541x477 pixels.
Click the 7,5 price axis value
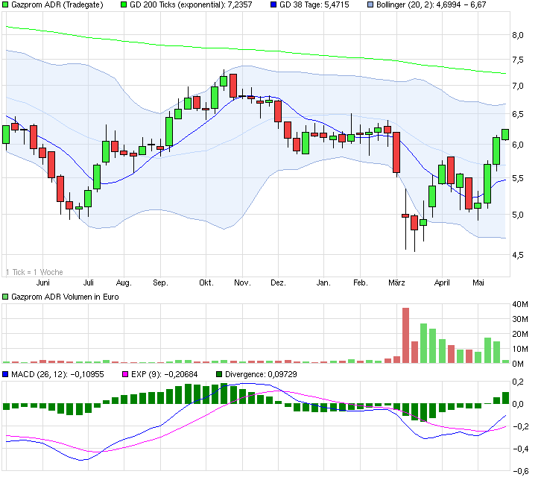(518, 60)
